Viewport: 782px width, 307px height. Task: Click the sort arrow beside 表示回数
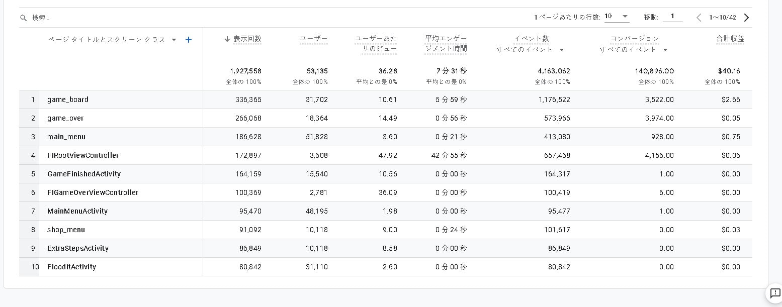227,39
